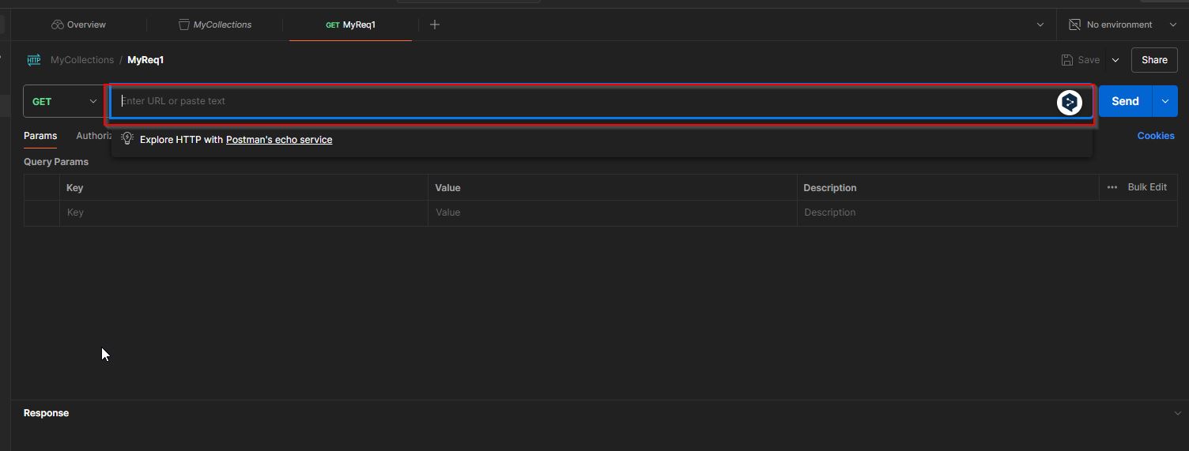The width and height of the screenshot is (1189, 451).
Task: Expand the tab list chevron
Action: [x=1040, y=24]
